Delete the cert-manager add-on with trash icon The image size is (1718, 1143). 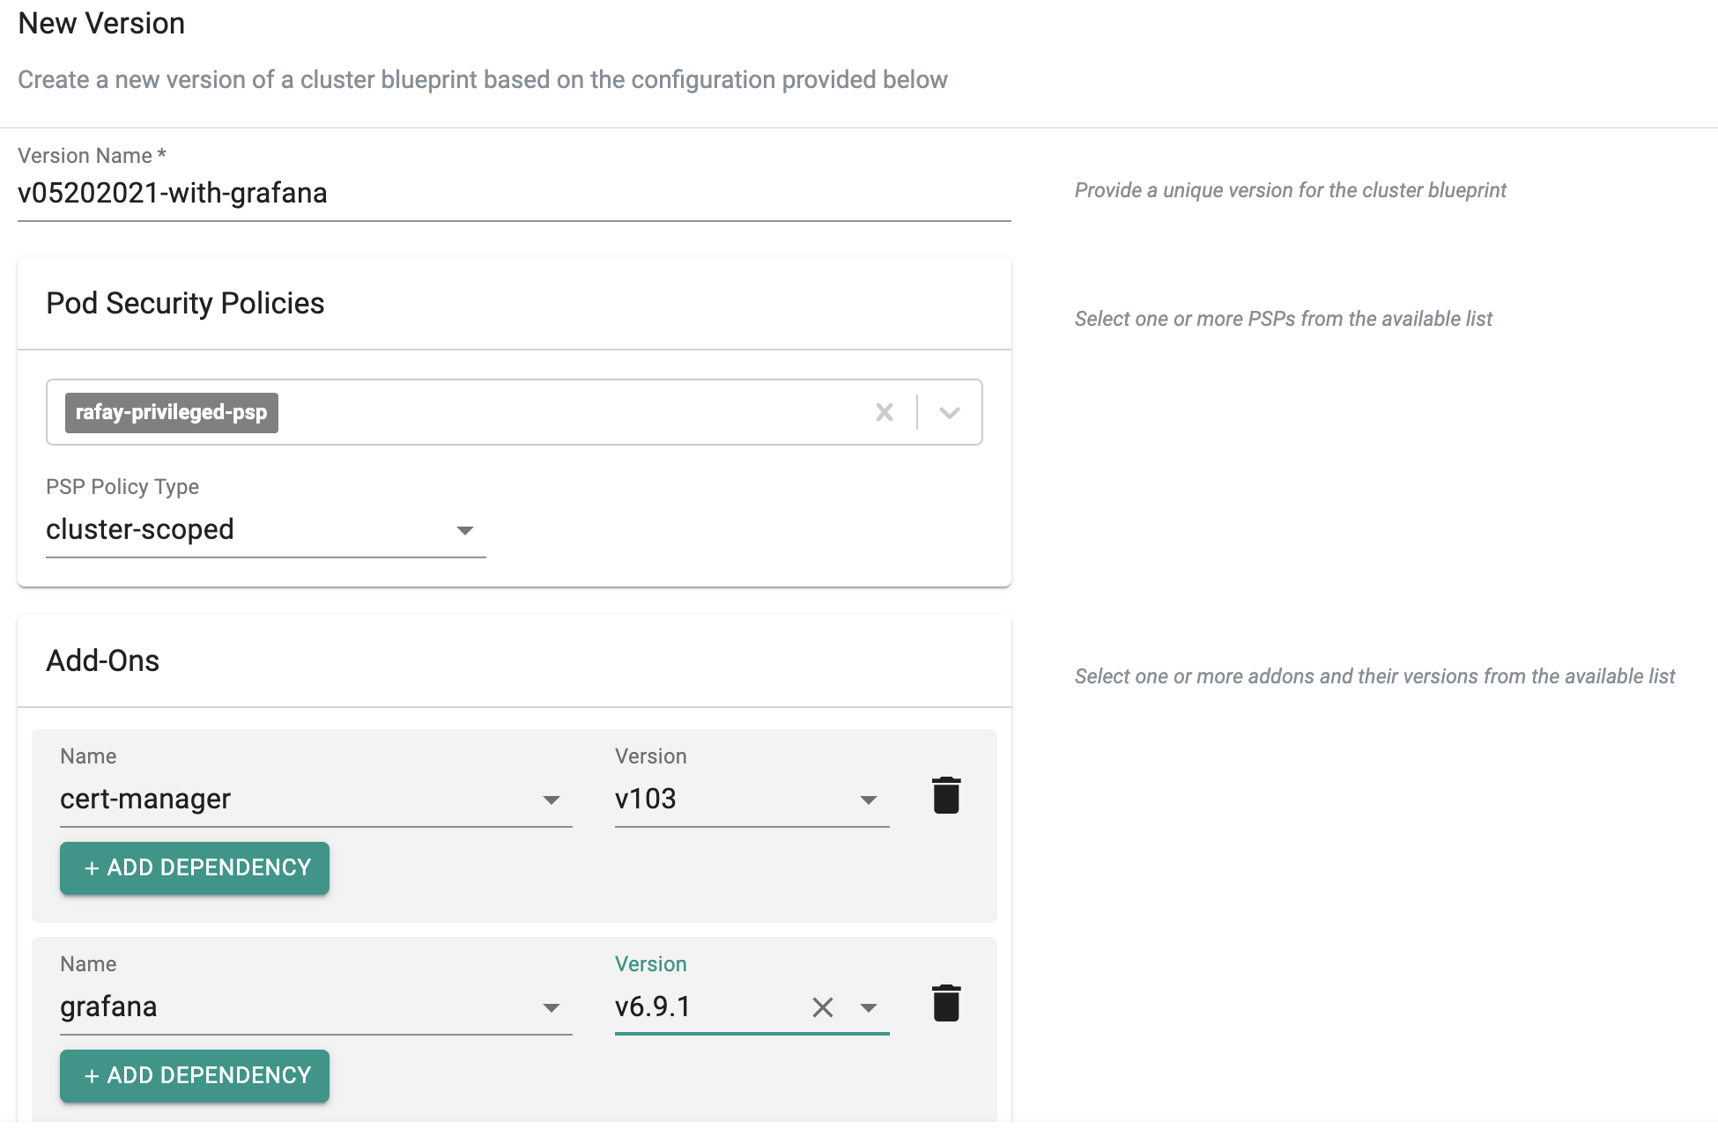pos(946,795)
